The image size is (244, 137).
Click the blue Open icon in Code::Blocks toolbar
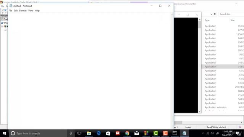(6, 10)
